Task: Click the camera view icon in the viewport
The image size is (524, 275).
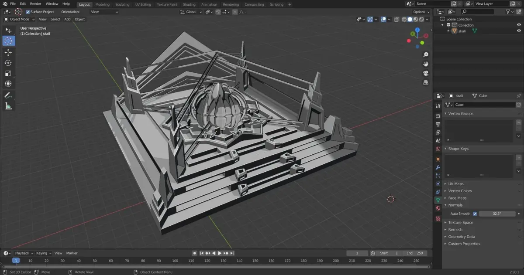Action: pyautogui.click(x=426, y=73)
